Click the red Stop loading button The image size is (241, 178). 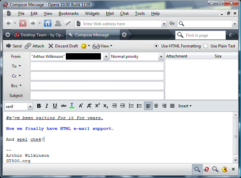23,24
